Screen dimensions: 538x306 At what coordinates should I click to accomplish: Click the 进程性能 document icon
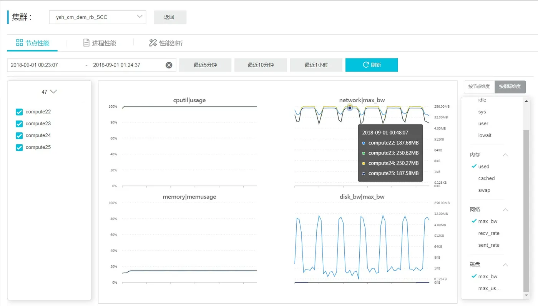[x=86, y=43]
